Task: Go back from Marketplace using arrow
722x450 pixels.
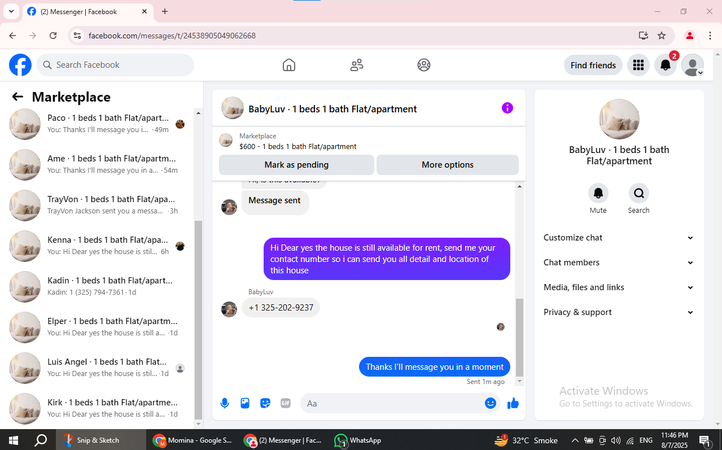Action: [17, 97]
